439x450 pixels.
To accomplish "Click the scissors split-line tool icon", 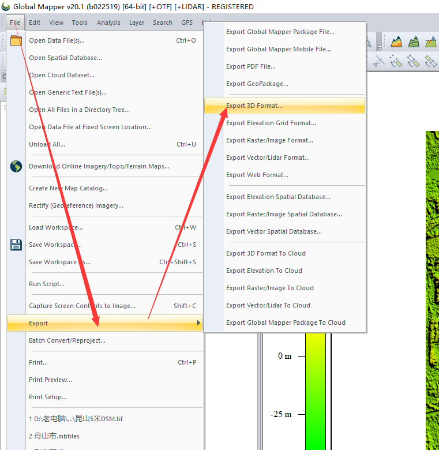I will coord(379,61).
